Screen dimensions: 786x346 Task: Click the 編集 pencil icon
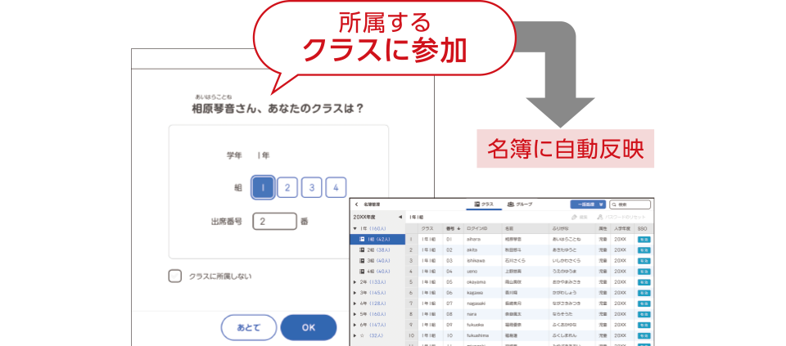click(572, 217)
